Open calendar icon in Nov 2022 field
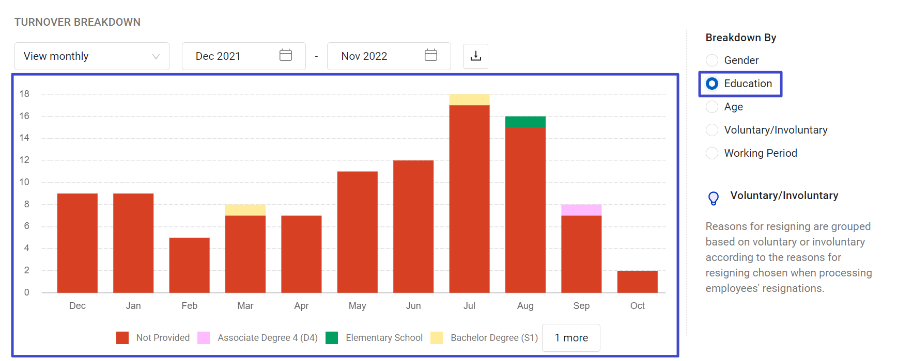Screen dimensions: 897x361 (x=431, y=55)
